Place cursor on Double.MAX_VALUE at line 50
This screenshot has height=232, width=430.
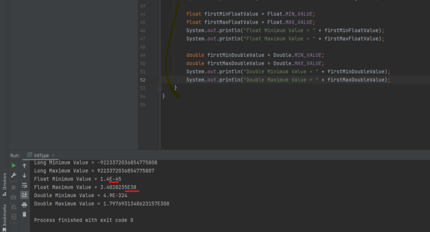297,63
